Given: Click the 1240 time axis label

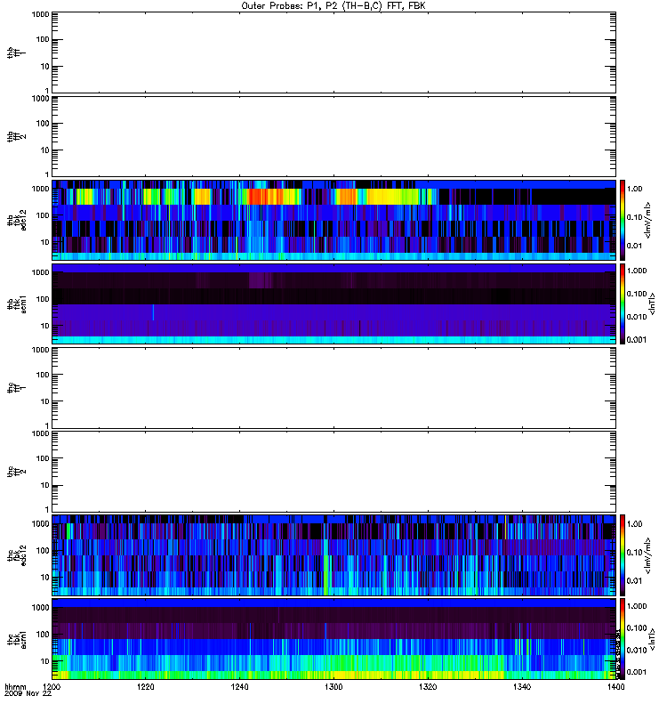Looking at the screenshot, I should tap(239, 687).
